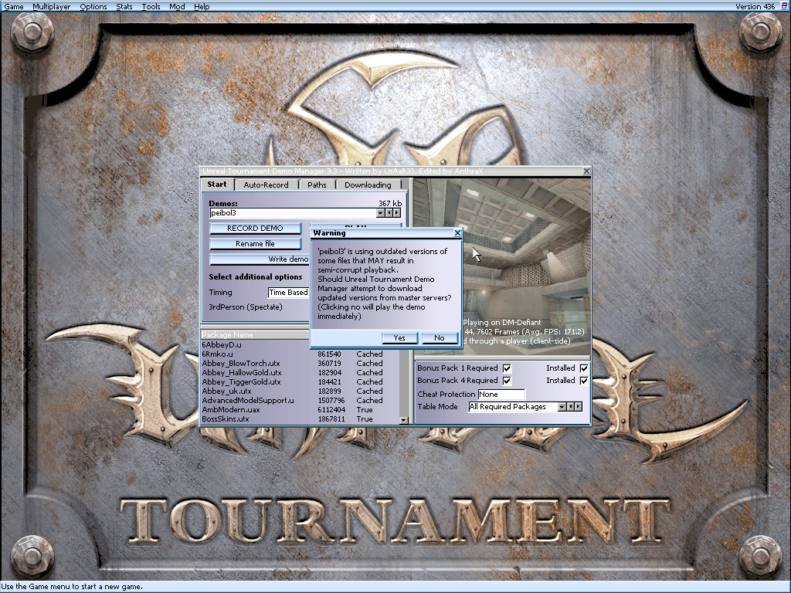
Task: Close the Demo Manager window
Action: [586, 171]
